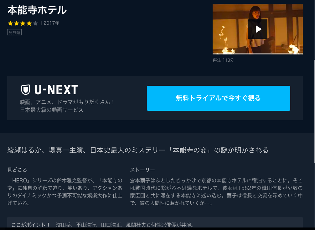
Task: Click the 再生 118分 duration text
Action: (x=223, y=60)
